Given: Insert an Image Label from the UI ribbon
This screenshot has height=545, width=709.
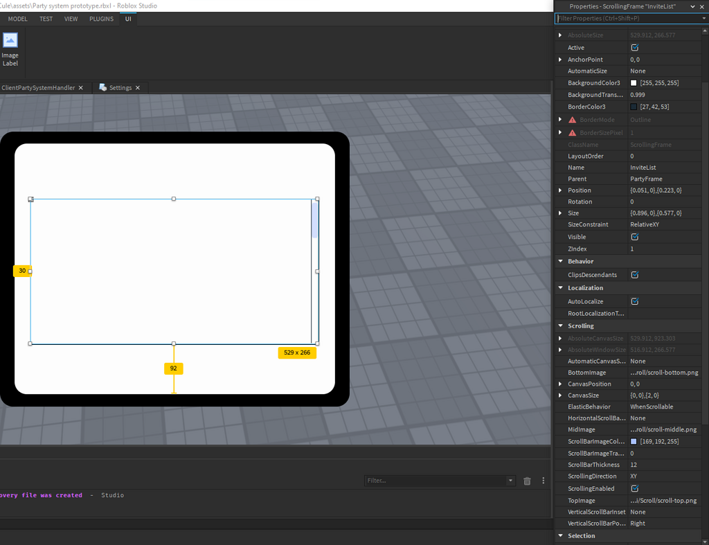Looking at the screenshot, I should click(x=10, y=47).
